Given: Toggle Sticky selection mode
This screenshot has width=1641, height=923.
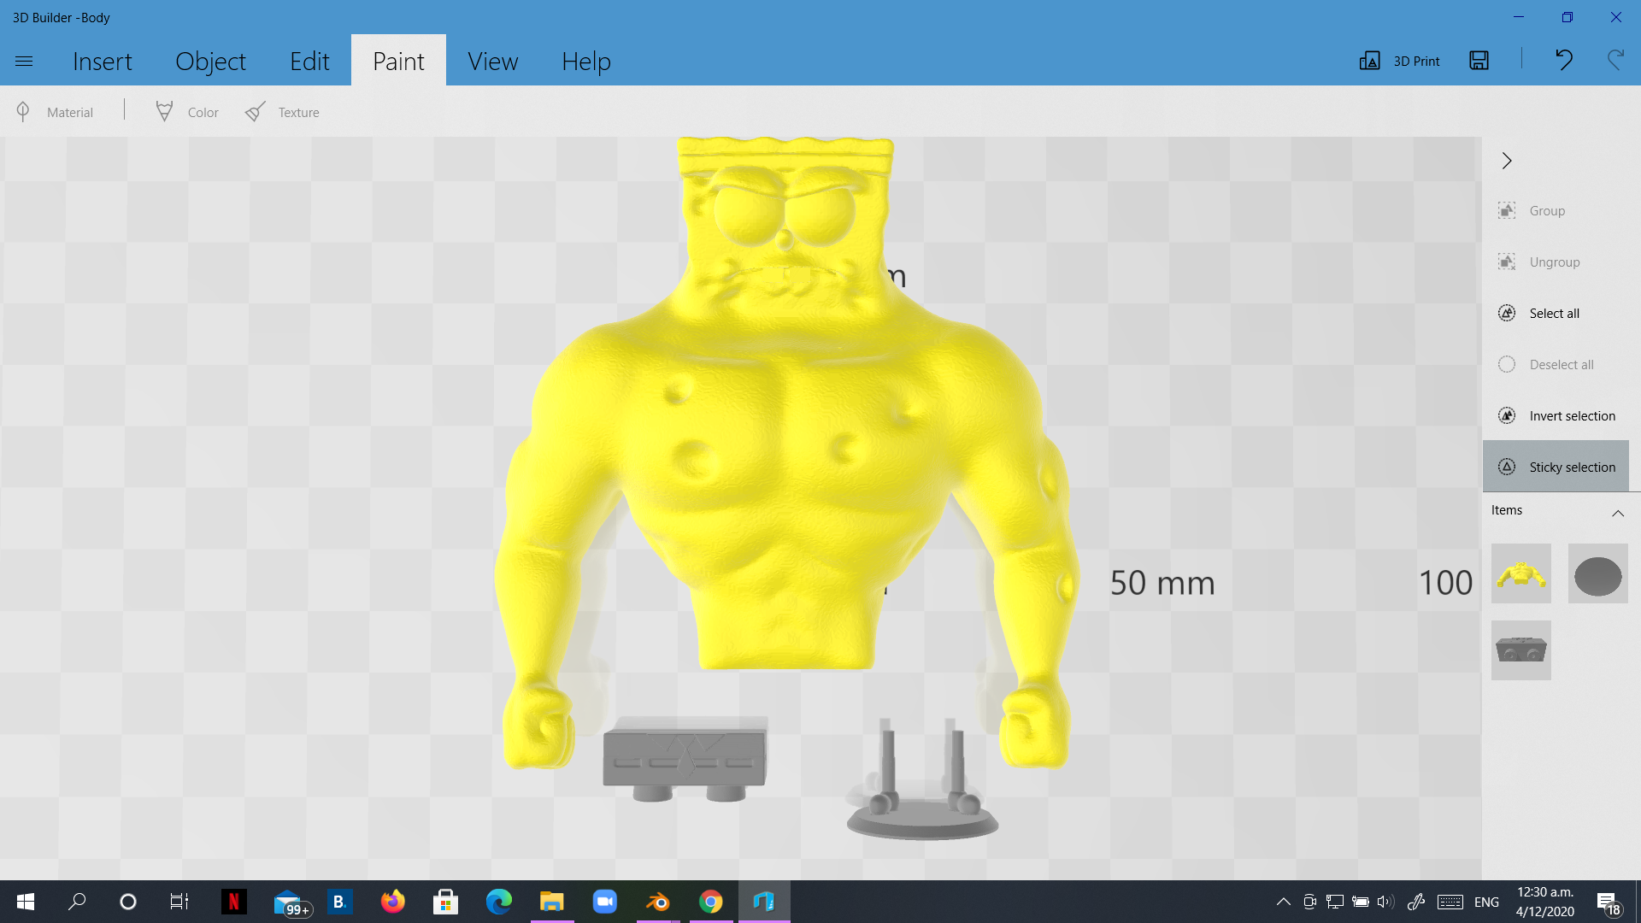Looking at the screenshot, I should (1556, 467).
